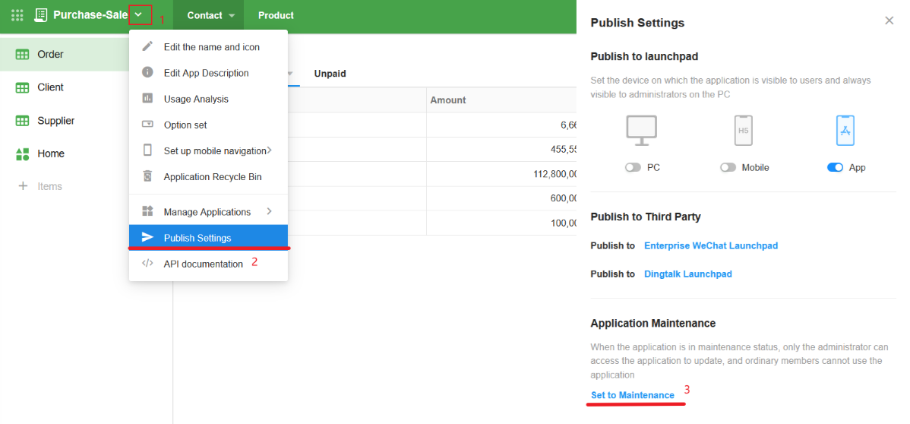Enable the PC publish toggle
The width and height of the screenshot is (910, 424).
click(633, 168)
